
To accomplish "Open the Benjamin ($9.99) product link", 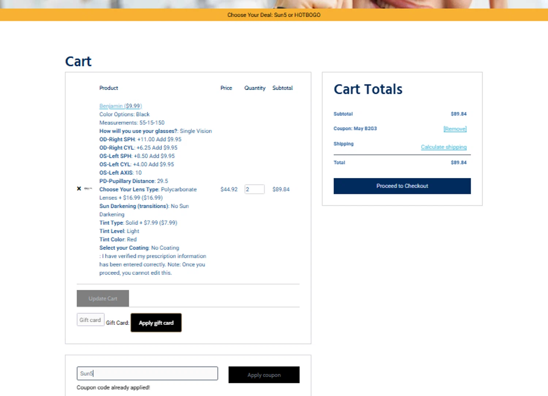I will 121,106.
